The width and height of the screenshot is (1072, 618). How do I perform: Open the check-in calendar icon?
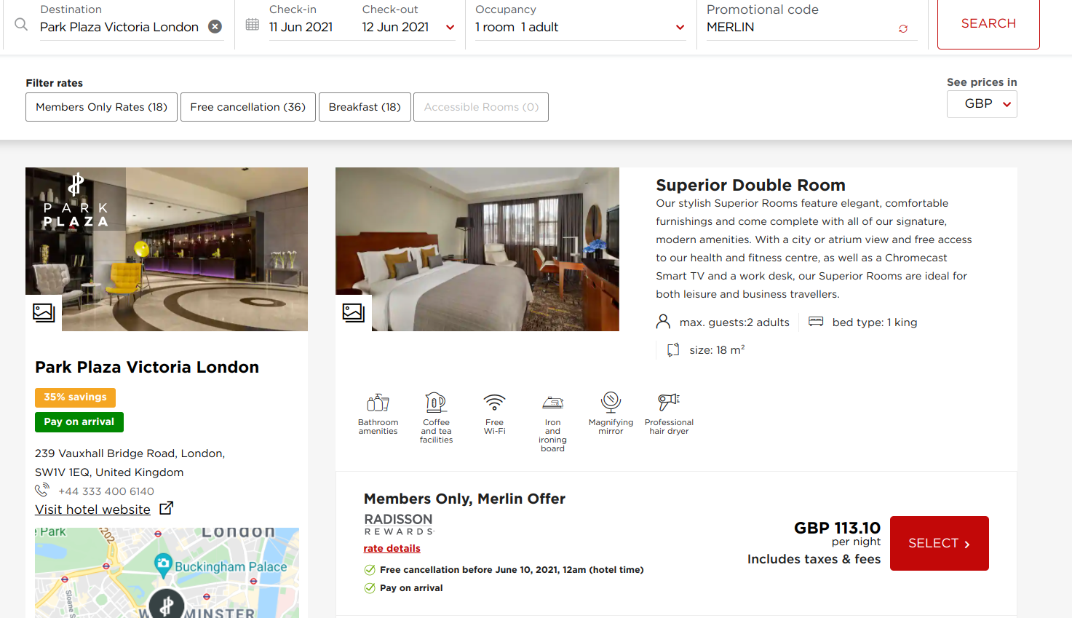pos(253,24)
